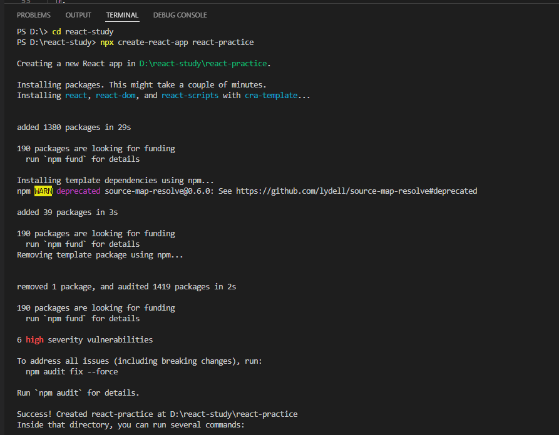The image size is (559, 435).
Task: Click 'added 1380 packages in 29s' line
Action: click(74, 127)
